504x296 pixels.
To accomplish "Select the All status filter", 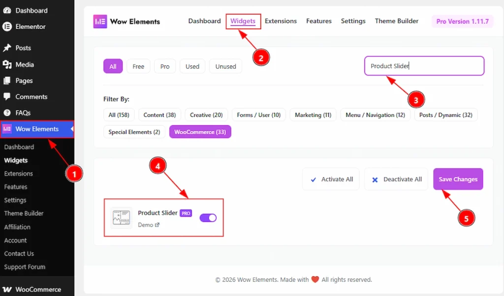I will coord(113,66).
